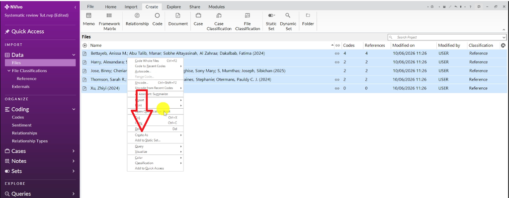Create a Static Set from ribbon
509x198 pixels.
click(271, 21)
